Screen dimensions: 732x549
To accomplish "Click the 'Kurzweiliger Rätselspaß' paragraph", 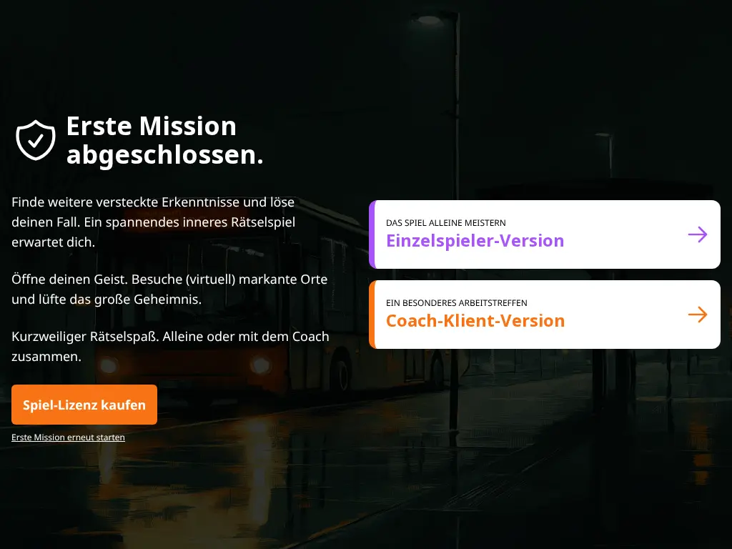I will pyautogui.click(x=170, y=346).
